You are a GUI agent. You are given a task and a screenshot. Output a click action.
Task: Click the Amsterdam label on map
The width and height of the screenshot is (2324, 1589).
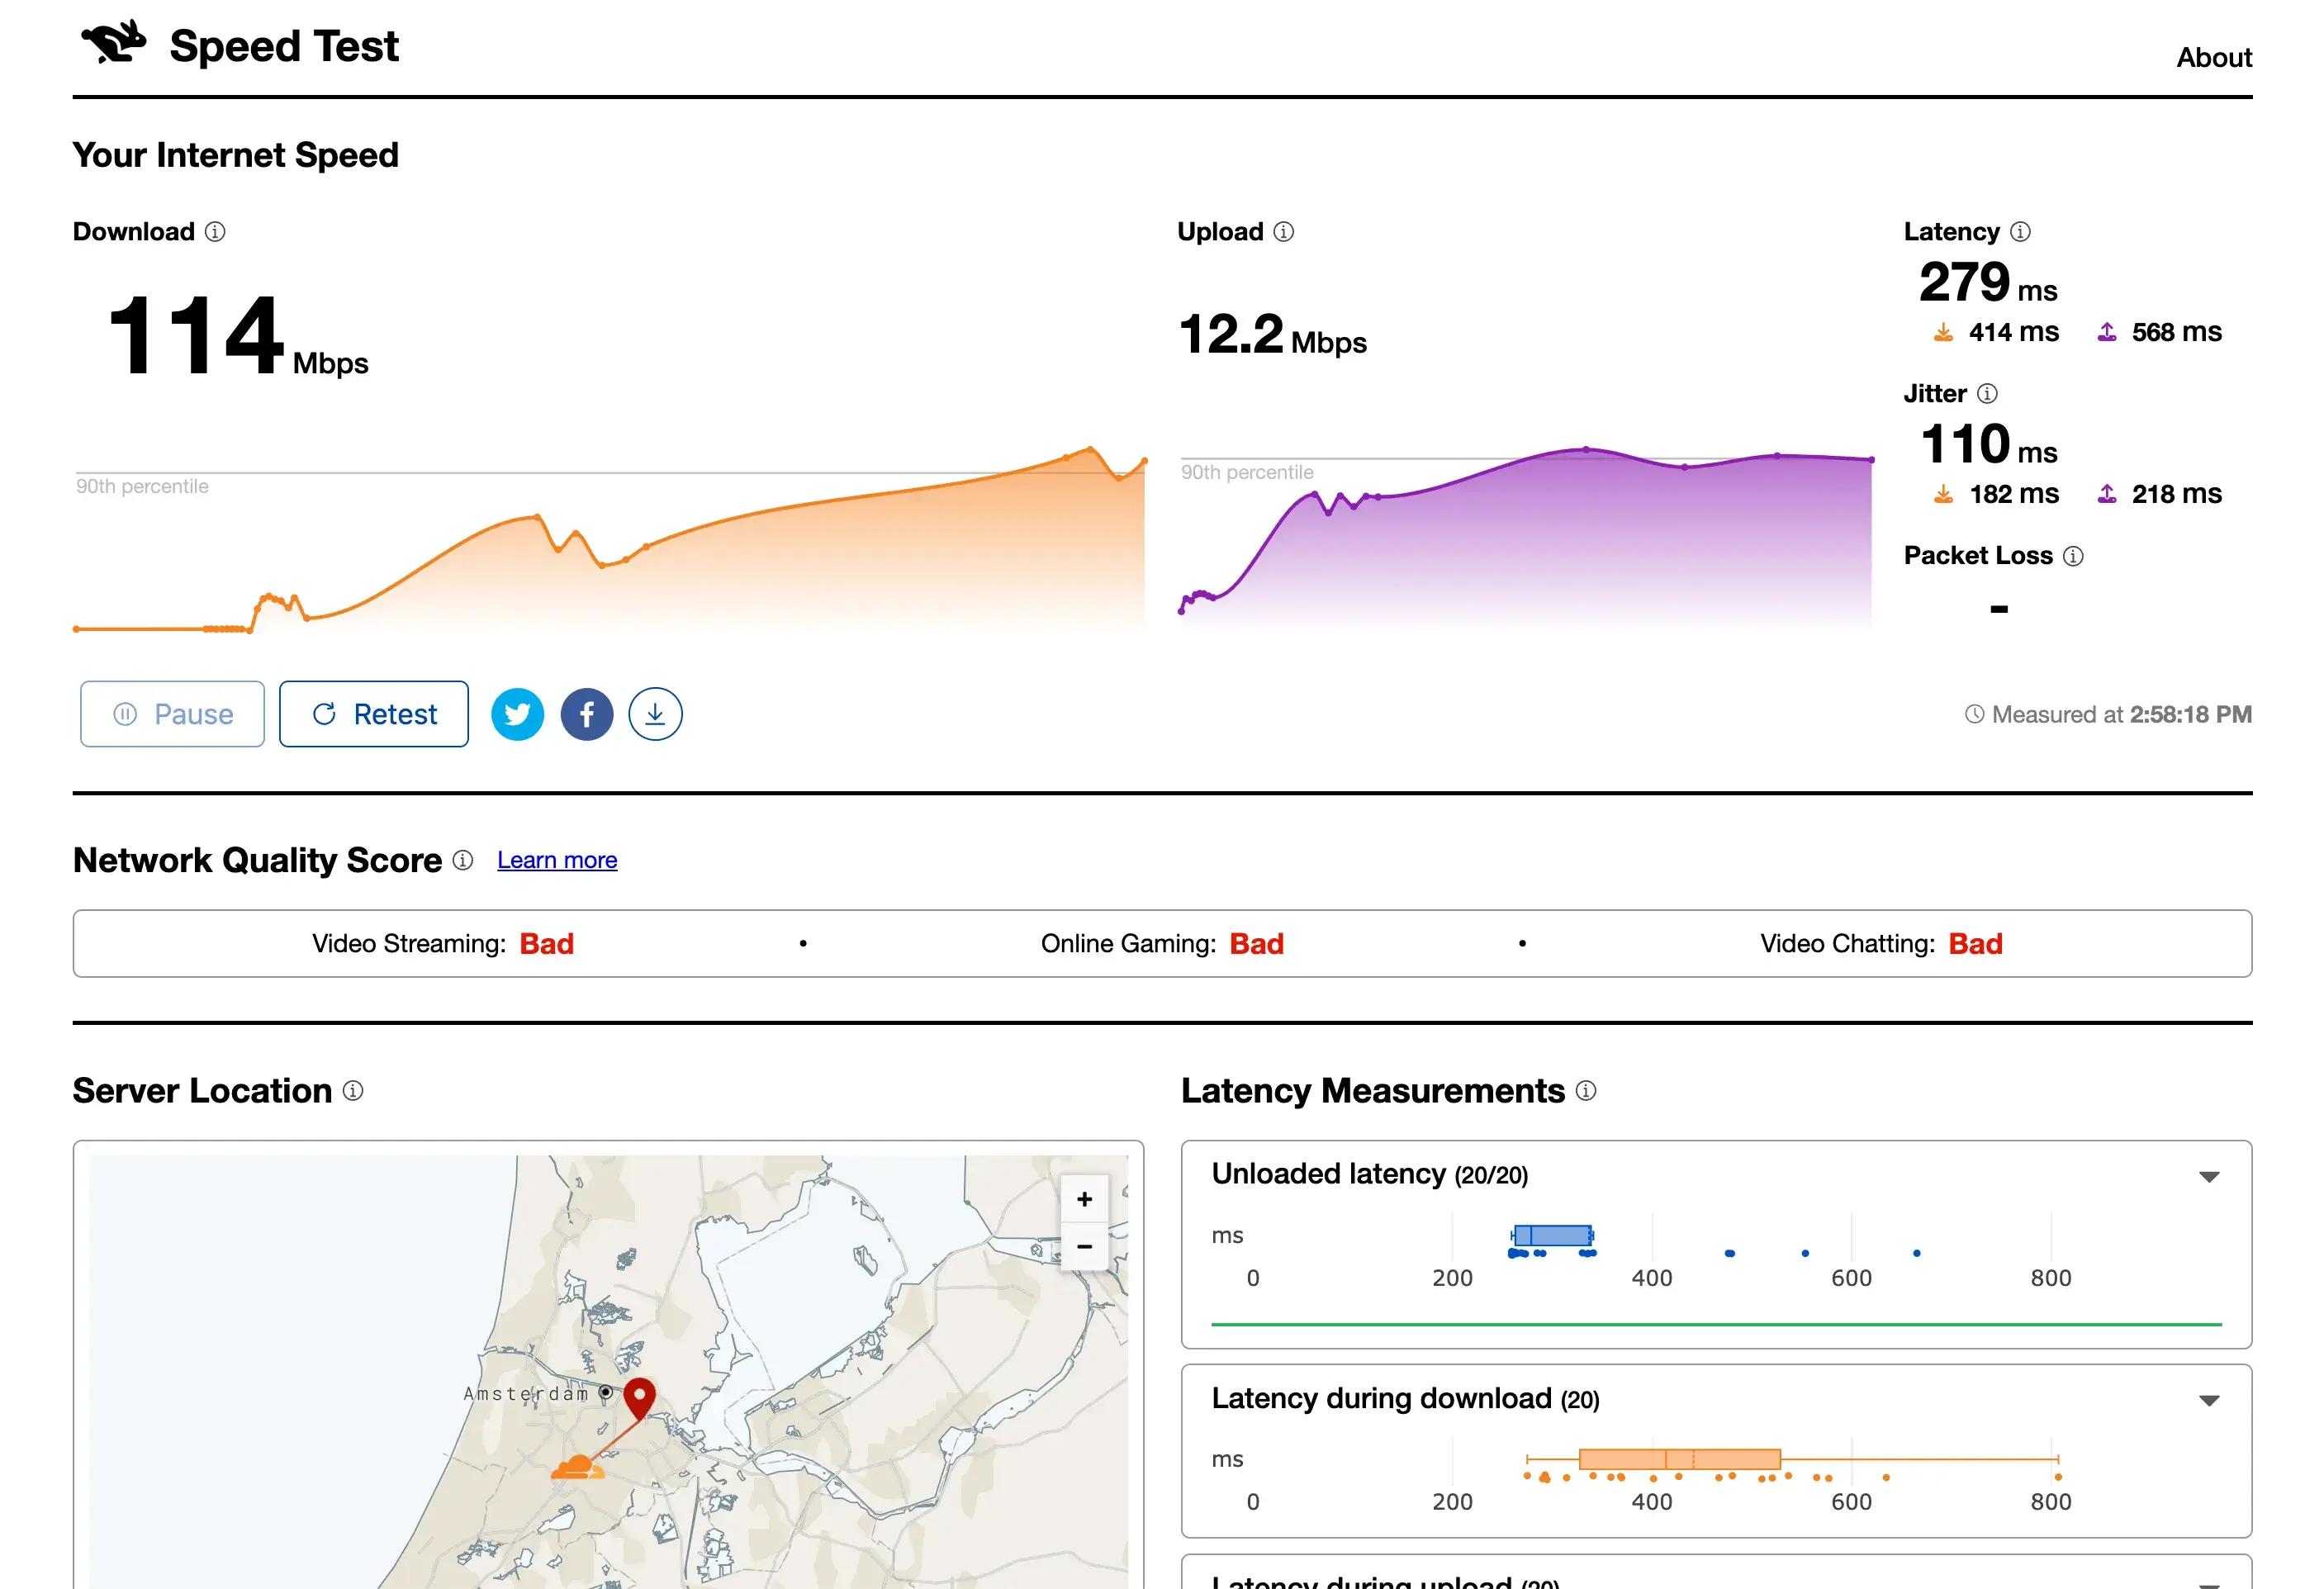[x=526, y=1394]
